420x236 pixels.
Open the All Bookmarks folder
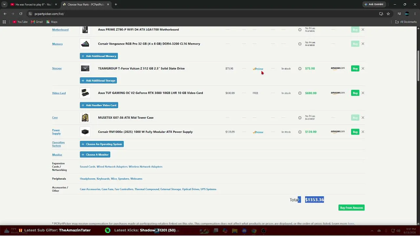point(406,22)
